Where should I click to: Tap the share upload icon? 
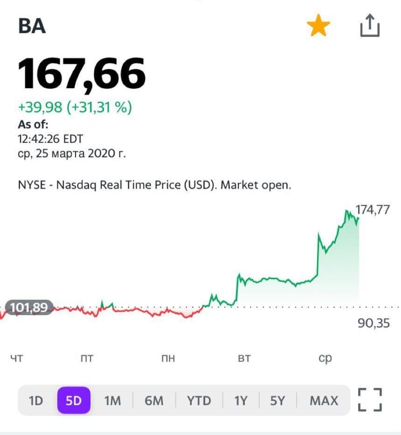pos(370,26)
